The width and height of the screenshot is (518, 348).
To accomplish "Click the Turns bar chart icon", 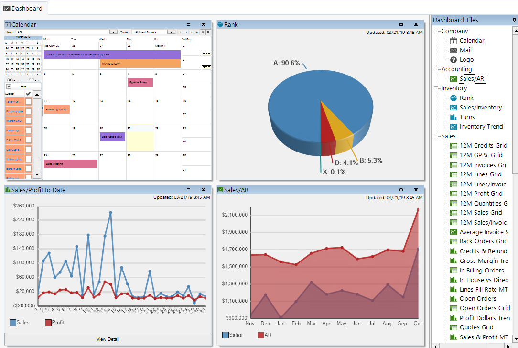I will (453, 117).
